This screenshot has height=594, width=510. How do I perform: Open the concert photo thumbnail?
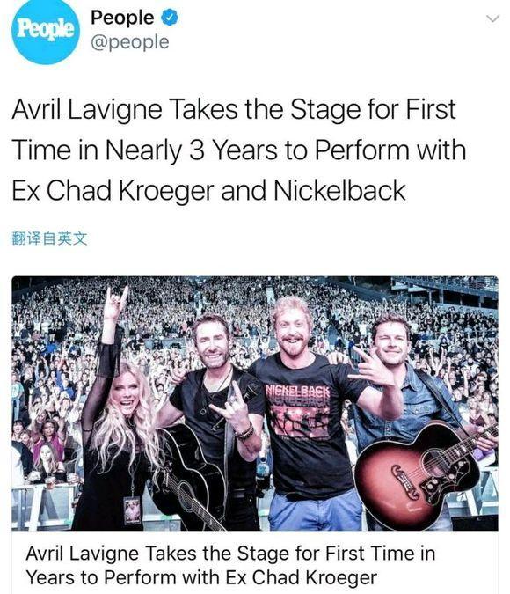click(255, 403)
